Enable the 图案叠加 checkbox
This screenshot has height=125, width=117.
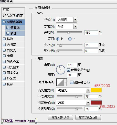pos(4,73)
